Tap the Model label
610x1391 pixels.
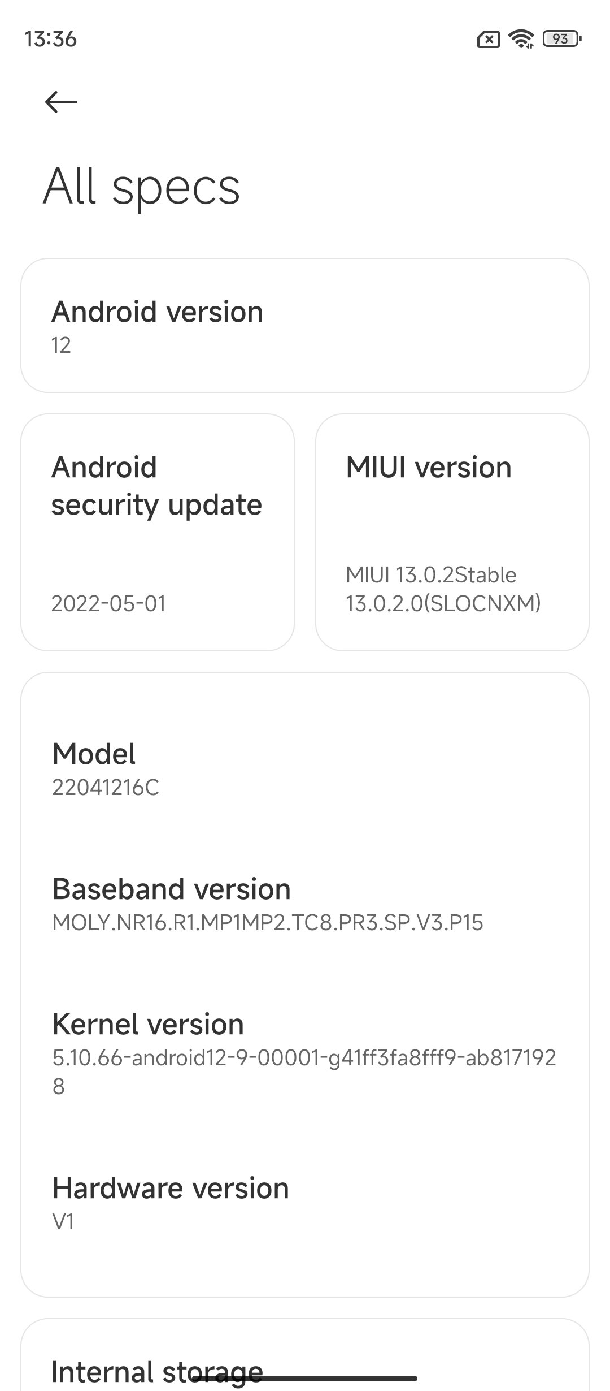pos(94,754)
